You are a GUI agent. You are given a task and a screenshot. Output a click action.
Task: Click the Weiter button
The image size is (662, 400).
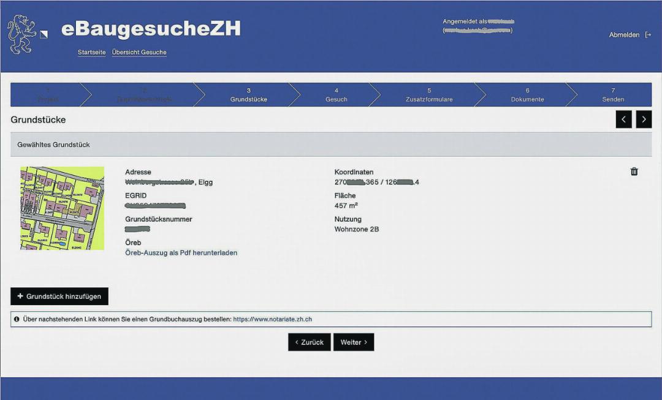[x=354, y=342]
